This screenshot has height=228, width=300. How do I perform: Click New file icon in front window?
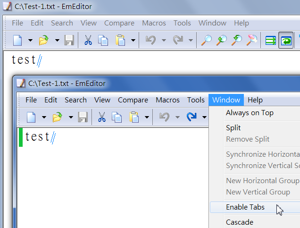pyautogui.click(x=31, y=117)
